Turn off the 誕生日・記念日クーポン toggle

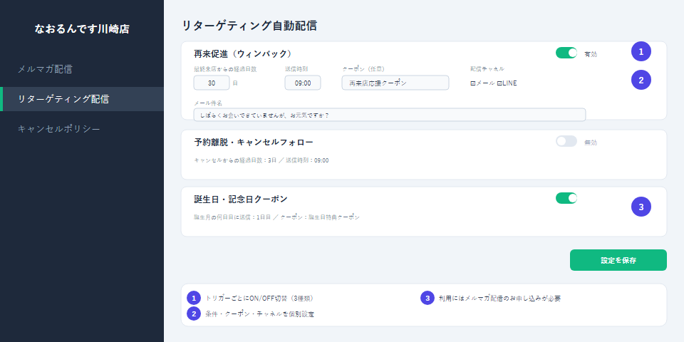point(566,198)
